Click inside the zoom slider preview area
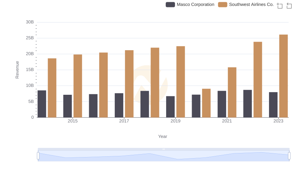The image size is (296, 170). (x=164, y=156)
